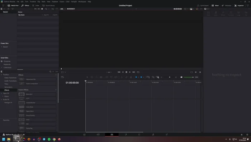This screenshot has height=142, width=251.
Task: Toggle loop playback button
Action: 138,72
